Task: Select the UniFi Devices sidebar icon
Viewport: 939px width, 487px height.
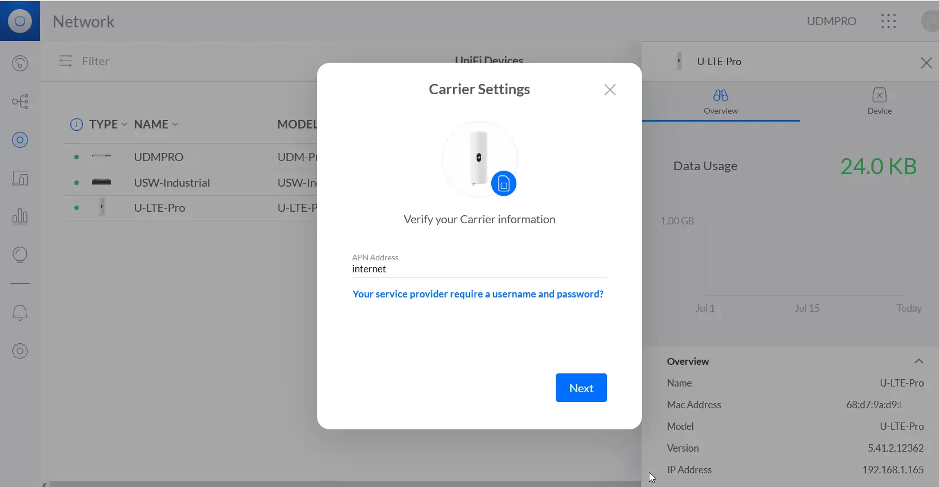Action: (20, 140)
